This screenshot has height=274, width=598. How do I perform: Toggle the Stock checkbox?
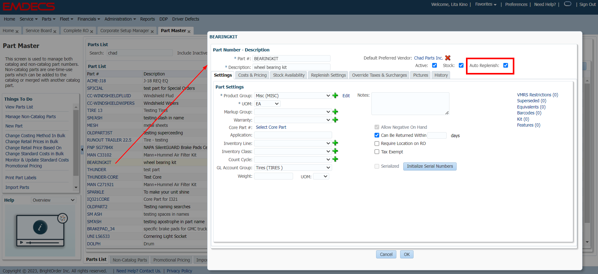(x=461, y=65)
